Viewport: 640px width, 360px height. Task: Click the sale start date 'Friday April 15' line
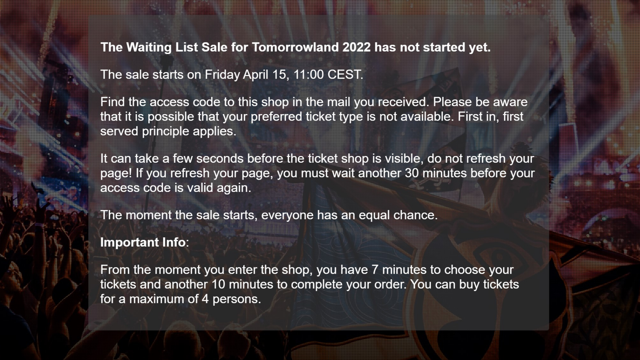tap(232, 74)
